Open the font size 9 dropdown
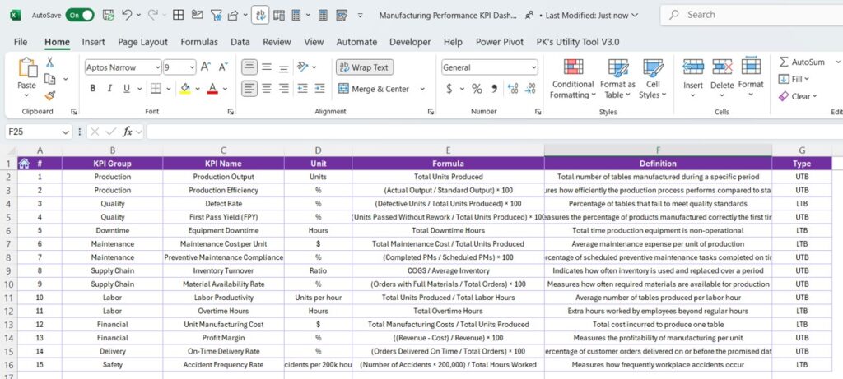The height and width of the screenshot is (379, 843). point(192,67)
